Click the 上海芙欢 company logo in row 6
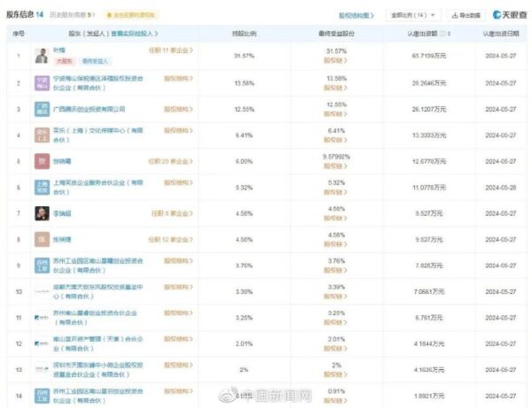Screen dimensions: 532x408 pyautogui.click(x=42, y=187)
